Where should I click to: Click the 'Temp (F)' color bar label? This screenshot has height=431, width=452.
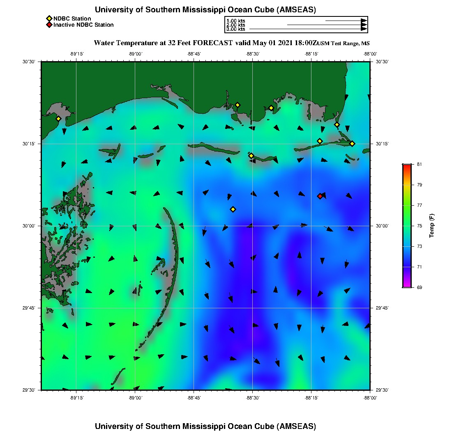[x=431, y=226]
